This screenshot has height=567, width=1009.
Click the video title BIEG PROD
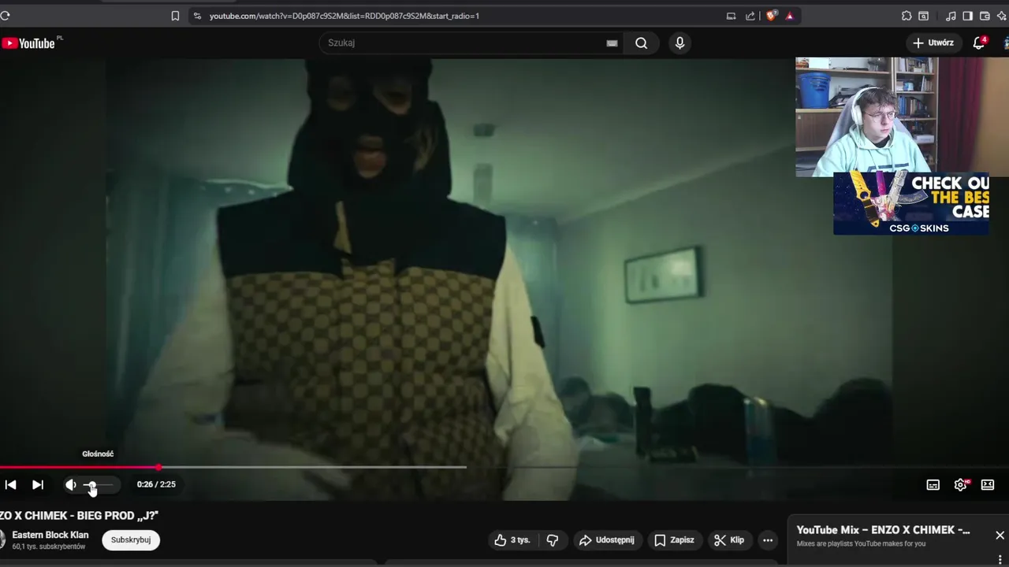point(79,515)
